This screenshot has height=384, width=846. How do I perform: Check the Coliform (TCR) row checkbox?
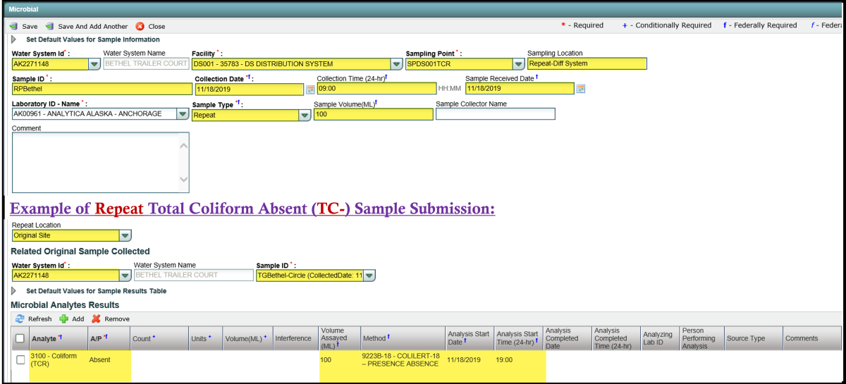click(x=20, y=360)
